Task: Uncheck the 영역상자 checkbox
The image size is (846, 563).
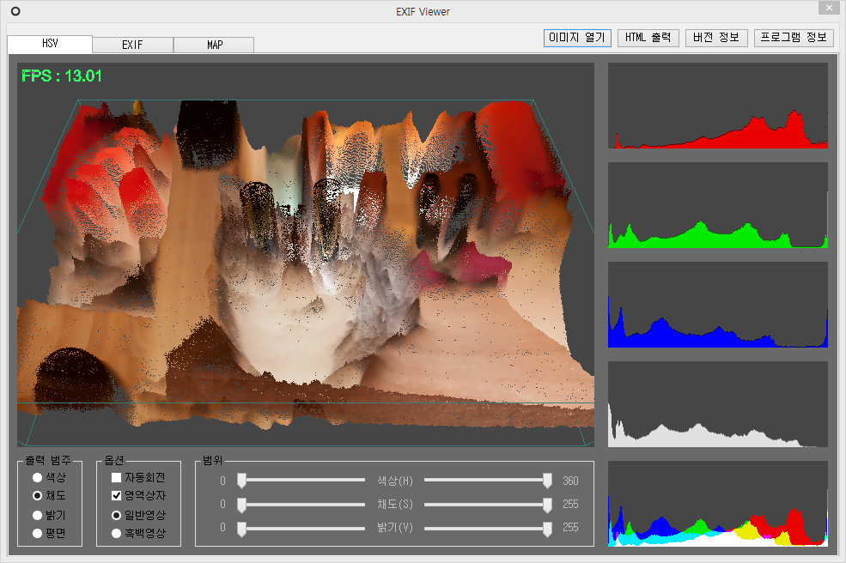Action: point(117,496)
